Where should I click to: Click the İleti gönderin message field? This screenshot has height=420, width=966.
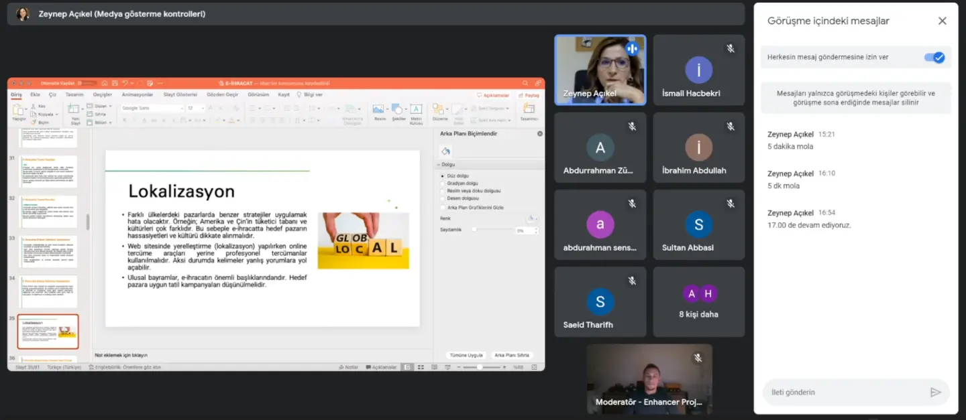coord(844,393)
